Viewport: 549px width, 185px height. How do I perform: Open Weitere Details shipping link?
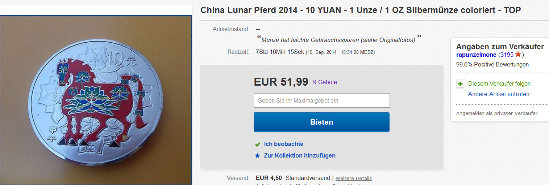point(354,178)
